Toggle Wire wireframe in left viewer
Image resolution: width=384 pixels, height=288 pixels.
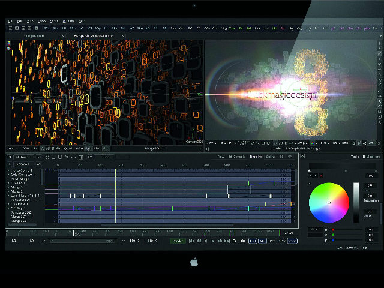pos(79,148)
